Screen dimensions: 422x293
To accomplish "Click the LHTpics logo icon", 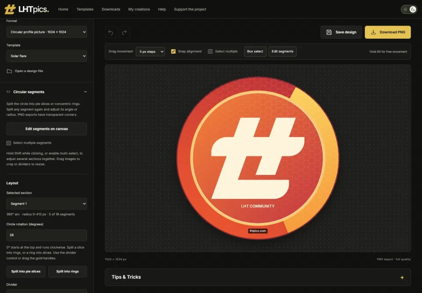I will [10, 9].
